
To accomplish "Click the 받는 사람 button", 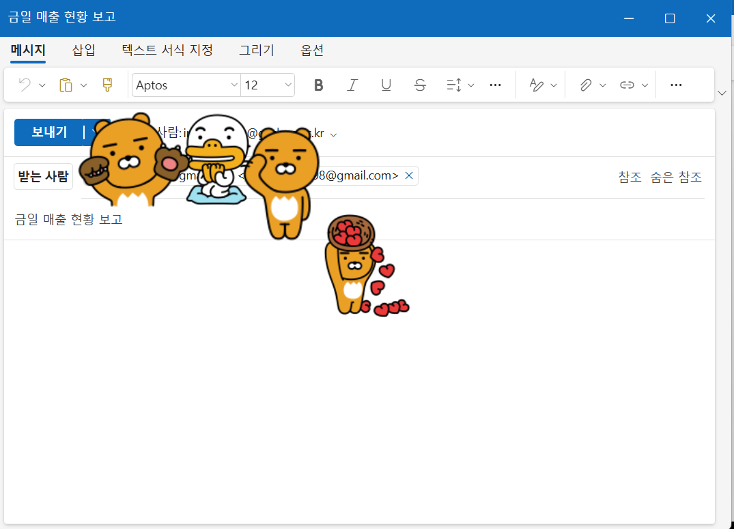I will pos(43,177).
